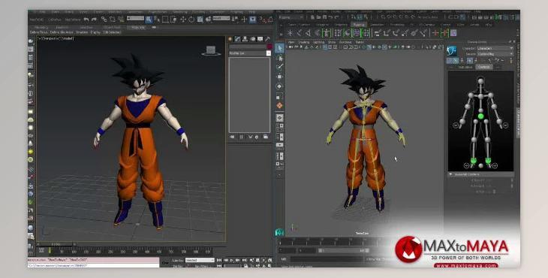548x278 pixels.
Task: Open the Panels menu in Maya viewport panel
Action: 360,42
